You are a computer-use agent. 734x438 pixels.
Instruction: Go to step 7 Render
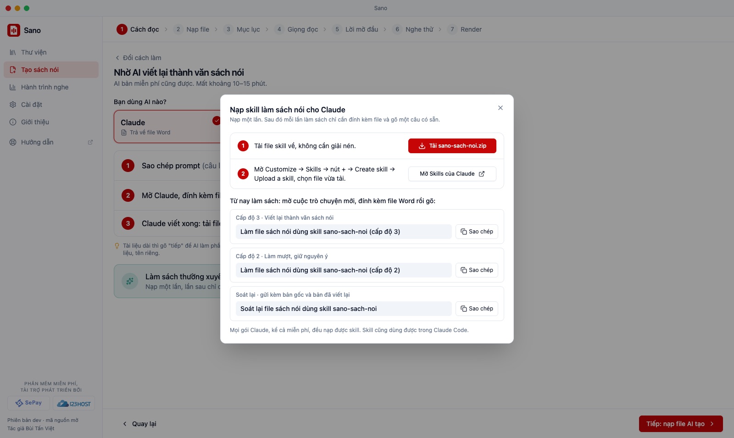465,29
